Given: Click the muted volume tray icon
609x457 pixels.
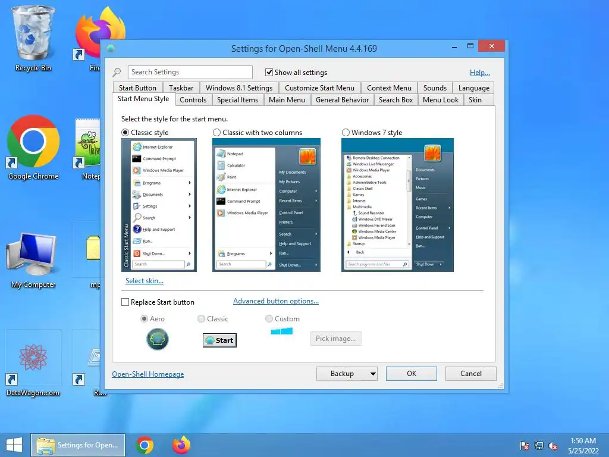Looking at the screenshot, I should point(553,446).
